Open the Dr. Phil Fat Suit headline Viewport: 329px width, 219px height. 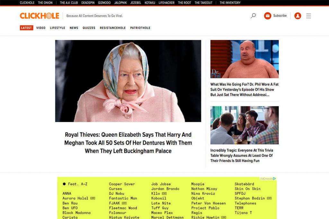[245, 89]
